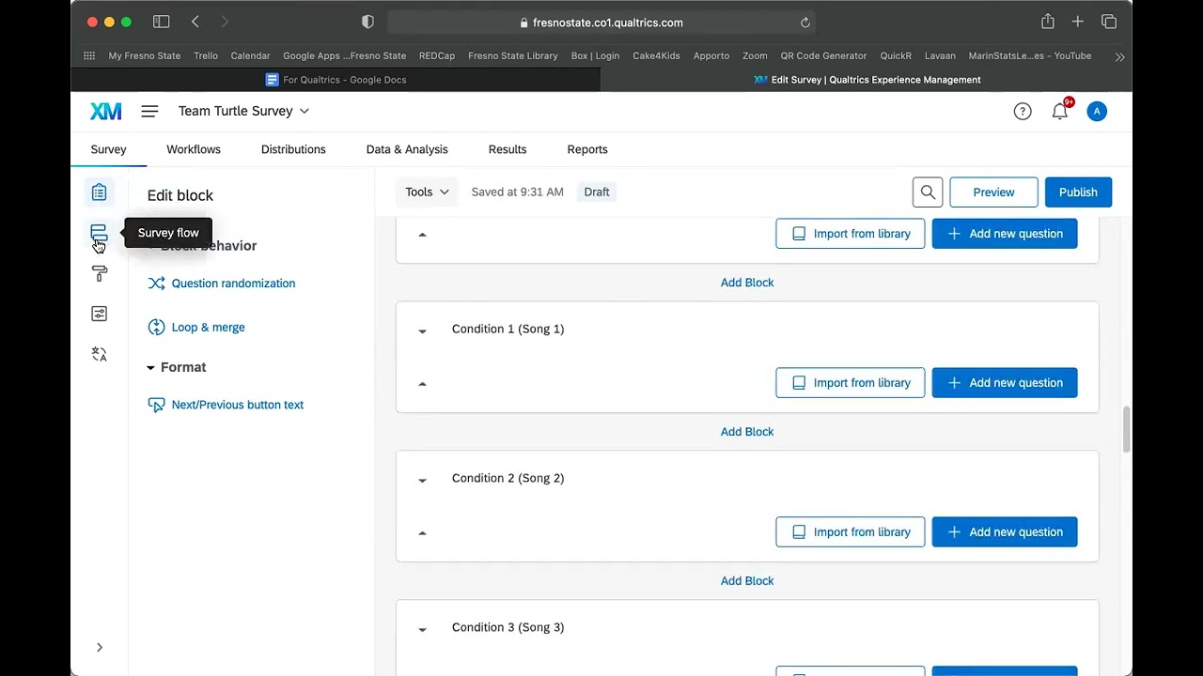Open Fresno State Library bookmark
This screenshot has height=676, width=1203.
pyautogui.click(x=513, y=56)
